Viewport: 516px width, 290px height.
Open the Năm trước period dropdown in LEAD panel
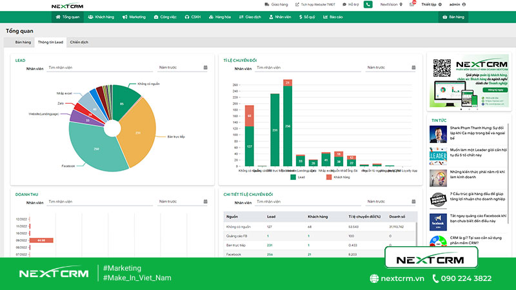(x=181, y=67)
